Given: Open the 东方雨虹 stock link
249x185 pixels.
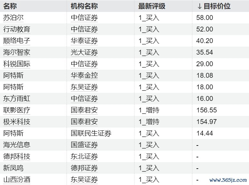Looking at the screenshot, I should (x=16, y=99).
